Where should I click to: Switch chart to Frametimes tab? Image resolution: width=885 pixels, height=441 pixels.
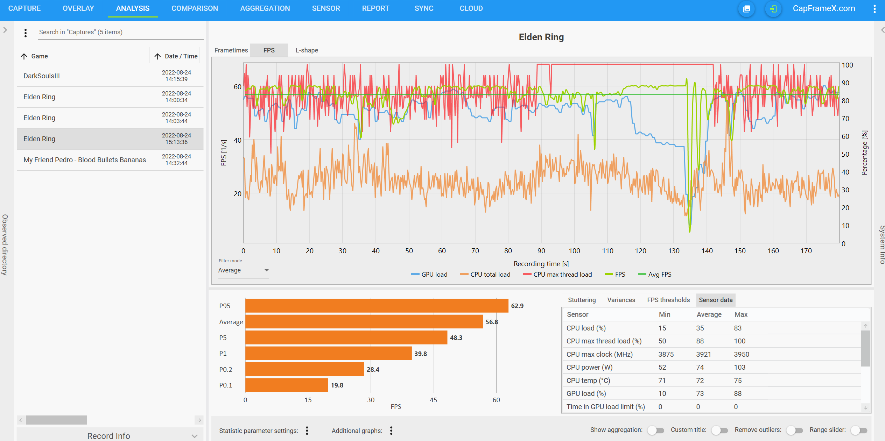pos(231,50)
